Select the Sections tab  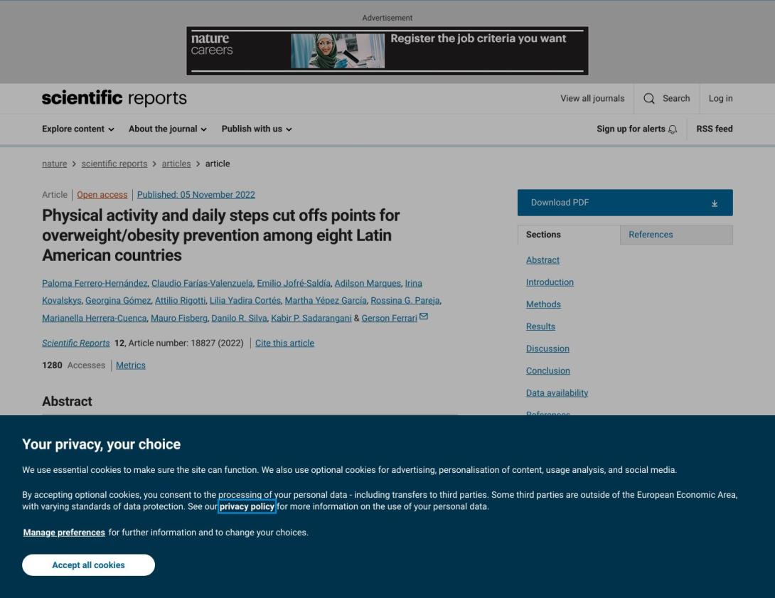568,235
